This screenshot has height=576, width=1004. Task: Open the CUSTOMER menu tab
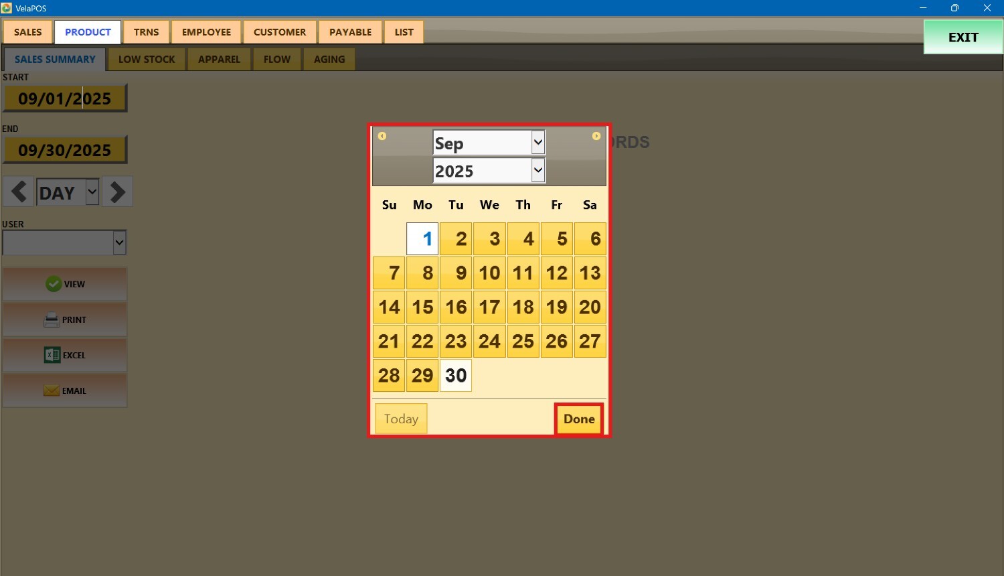pos(280,32)
